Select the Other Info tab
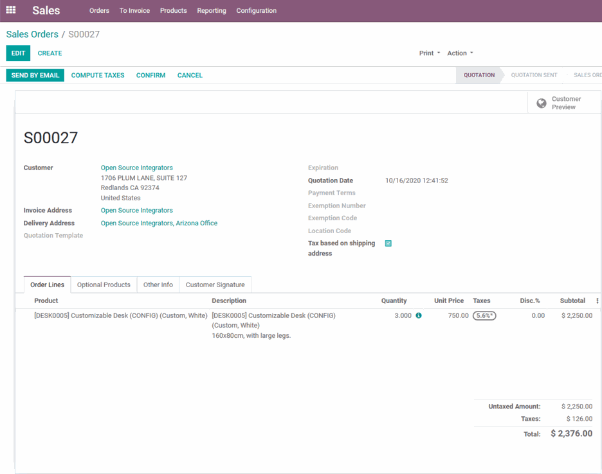 point(158,285)
